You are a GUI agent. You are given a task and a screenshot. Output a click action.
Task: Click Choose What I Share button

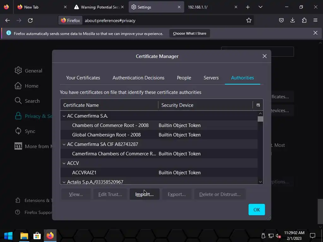(190, 33)
